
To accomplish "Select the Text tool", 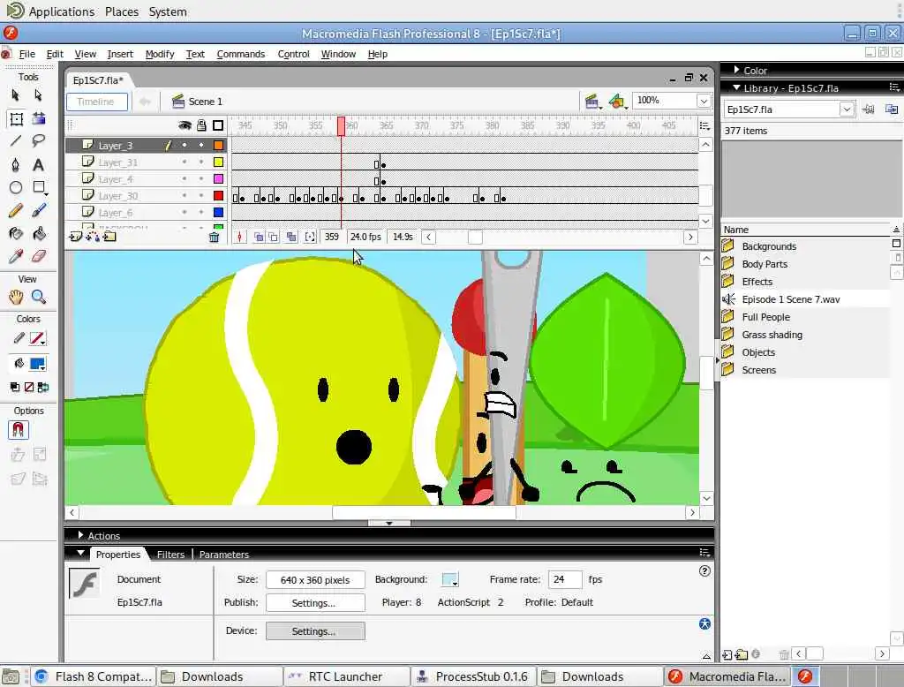I will [38, 165].
